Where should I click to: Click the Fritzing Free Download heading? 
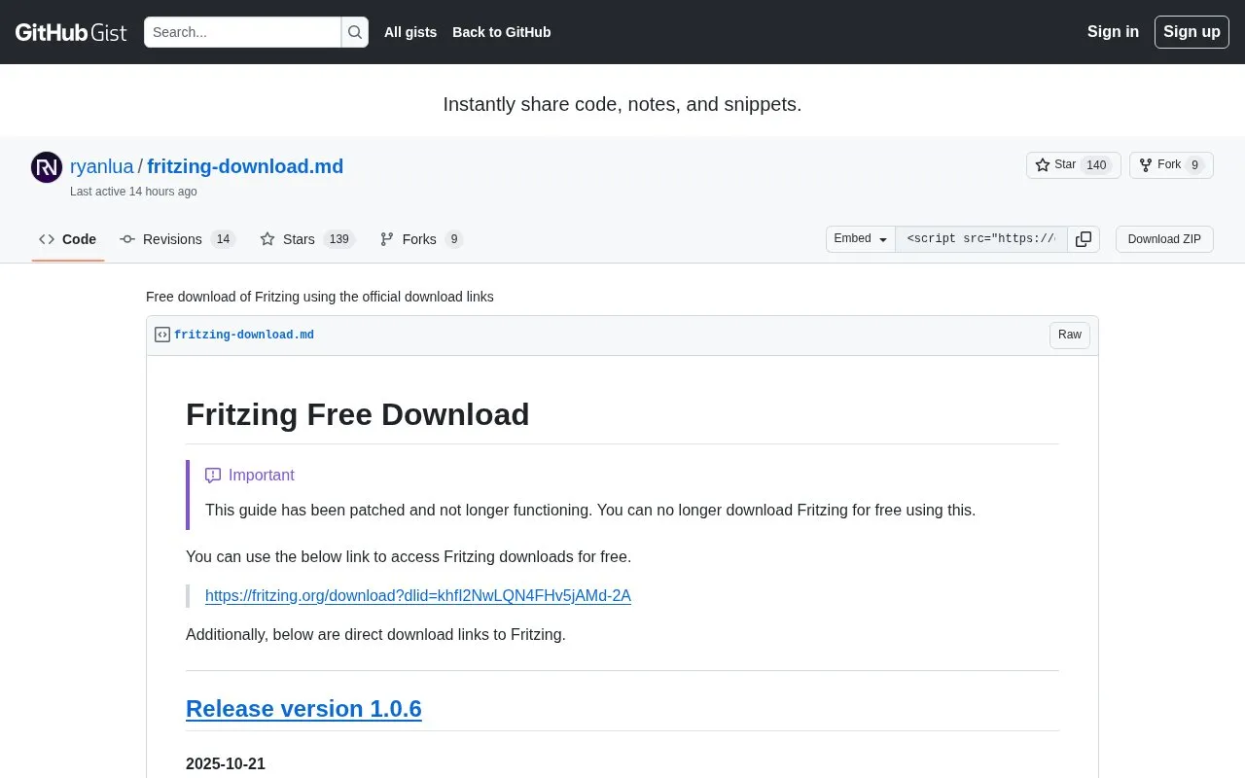[358, 414]
